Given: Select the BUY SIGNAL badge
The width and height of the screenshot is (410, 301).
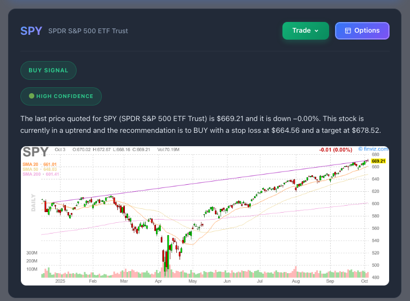Looking at the screenshot, I should click(x=48, y=70).
